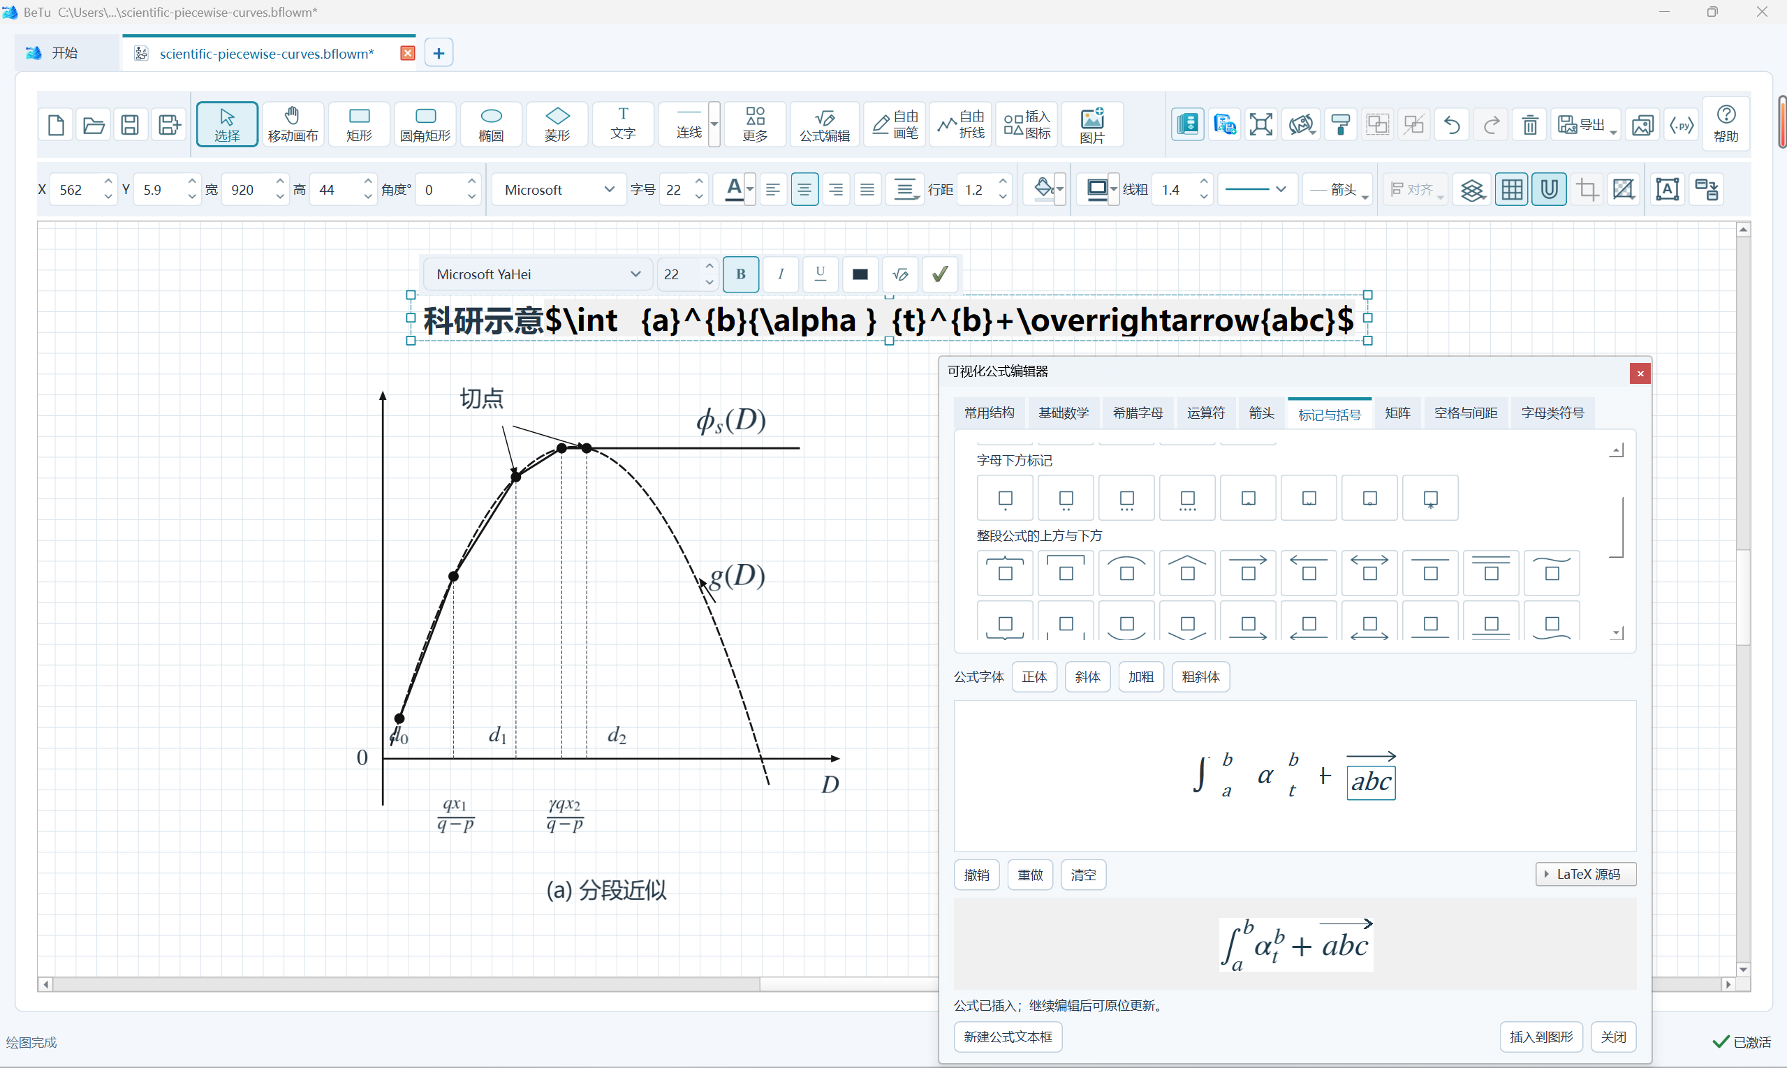Open the Microsoft font dropdown in properties bar
This screenshot has height=1068, width=1787.
point(559,190)
